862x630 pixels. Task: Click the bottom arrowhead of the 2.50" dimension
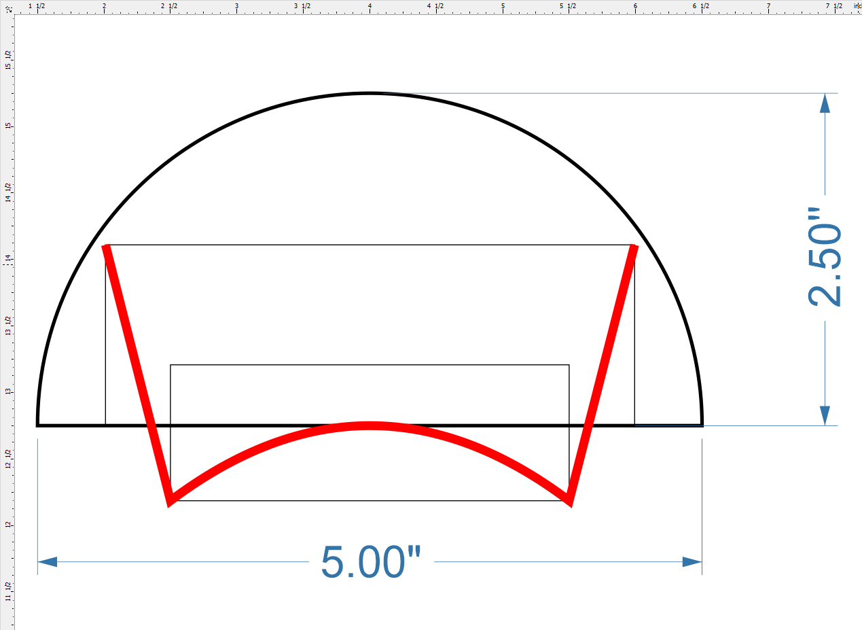(825, 415)
